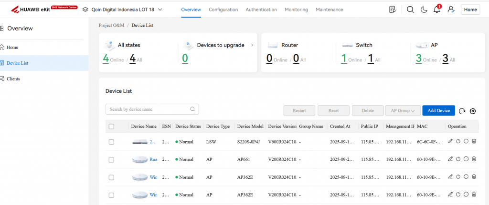This screenshot has width=489, height=205.
Task: Open the notifications bell icon
Action: (x=436, y=10)
